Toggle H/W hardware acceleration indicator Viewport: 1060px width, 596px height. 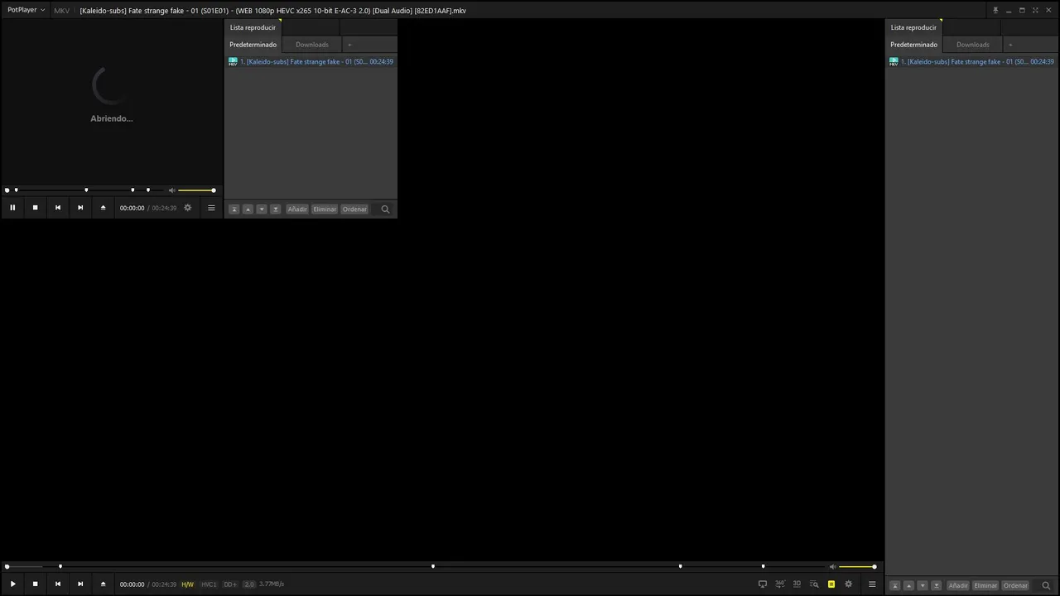pyautogui.click(x=188, y=584)
